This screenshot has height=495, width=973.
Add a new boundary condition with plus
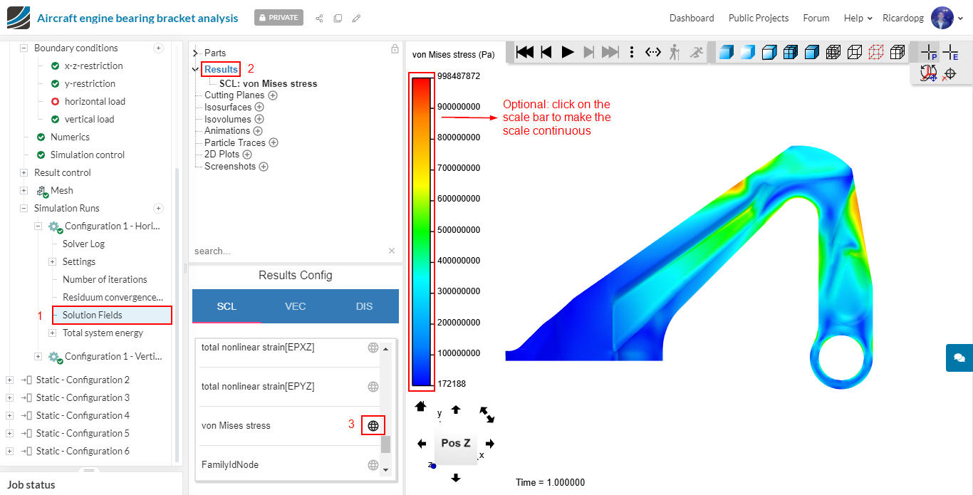(159, 48)
